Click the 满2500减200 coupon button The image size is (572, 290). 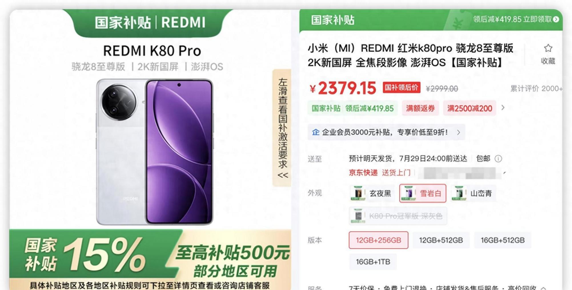pyautogui.click(x=469, y=108)
